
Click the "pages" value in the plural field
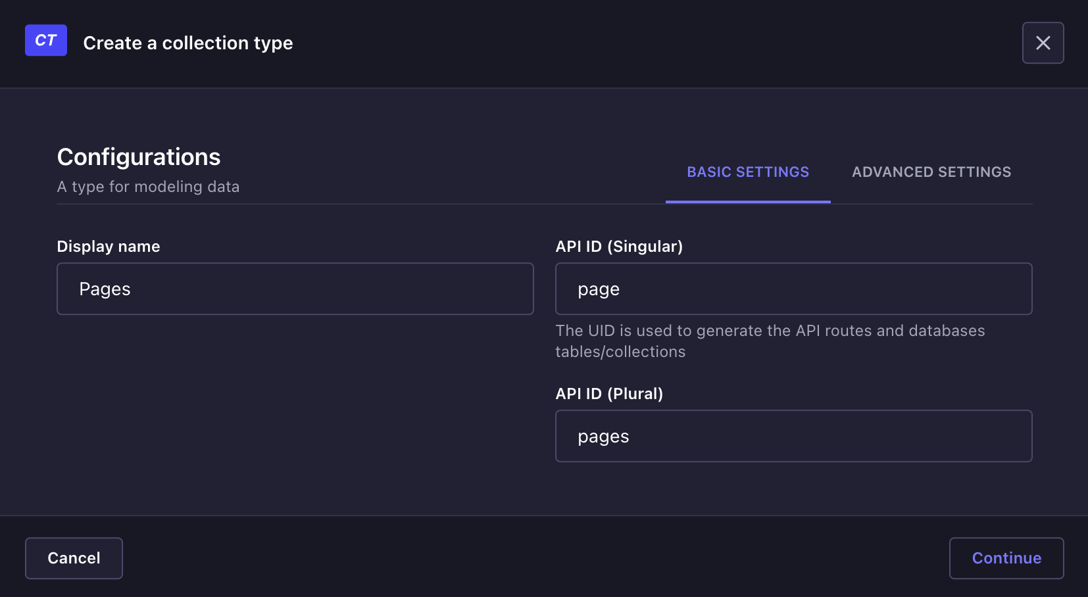point(603,437)
